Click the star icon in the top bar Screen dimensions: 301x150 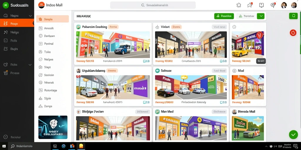(239, 5)
